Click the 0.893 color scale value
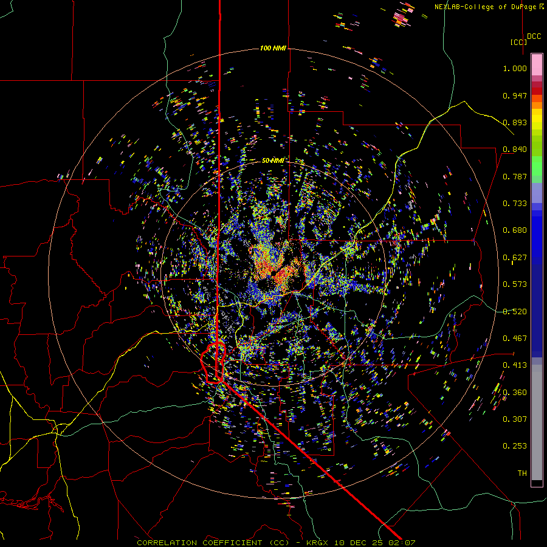547x547 pixels. click(515, 122)
